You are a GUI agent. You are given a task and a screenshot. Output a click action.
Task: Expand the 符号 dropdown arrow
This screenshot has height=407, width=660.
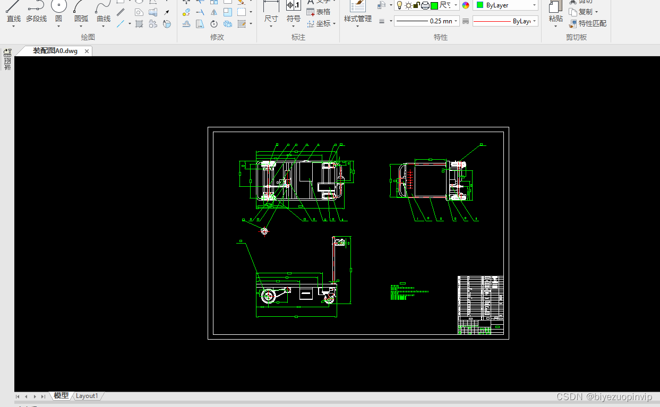click(293, 26)
